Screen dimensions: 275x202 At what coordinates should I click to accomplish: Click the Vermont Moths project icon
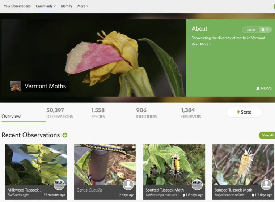pyautogui.click(x=16, y=86)
